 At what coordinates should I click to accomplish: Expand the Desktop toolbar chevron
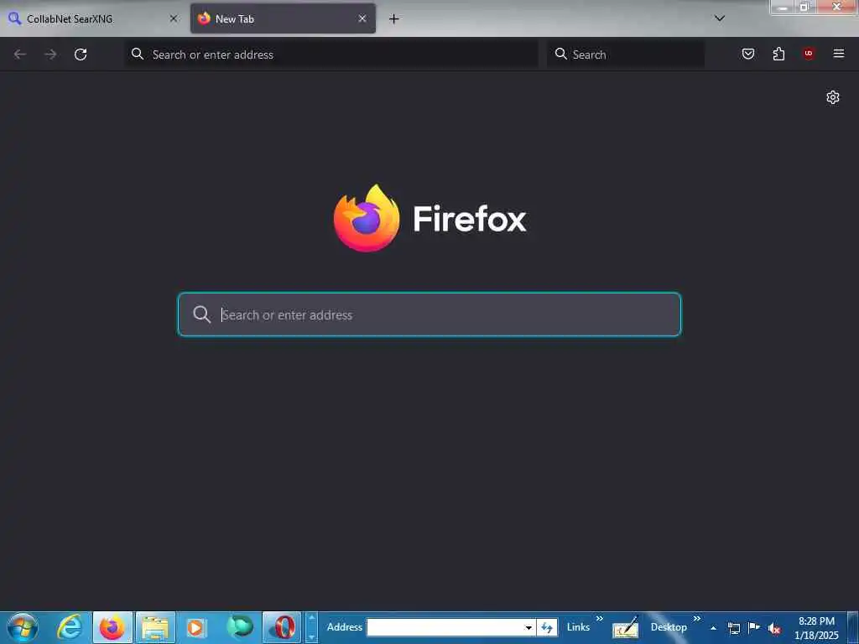coord(697,619)
